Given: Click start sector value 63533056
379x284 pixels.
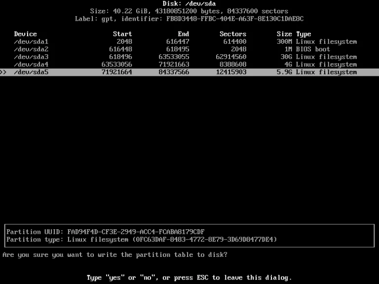Looking at the screenshot, I should point(117,65).
